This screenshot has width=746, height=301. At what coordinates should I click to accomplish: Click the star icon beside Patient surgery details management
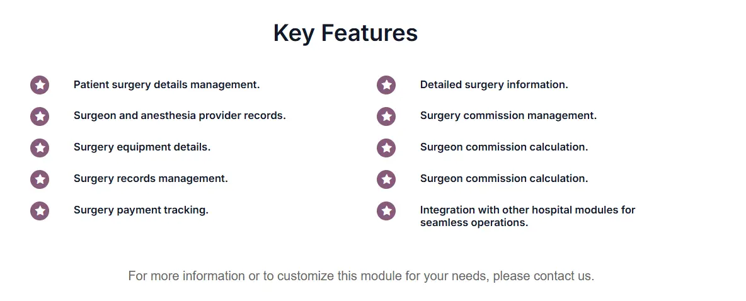40,85
